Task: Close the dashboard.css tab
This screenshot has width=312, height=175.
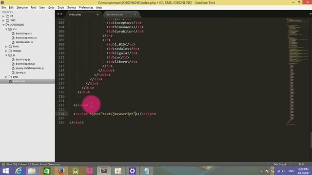Action: (135, 15)
